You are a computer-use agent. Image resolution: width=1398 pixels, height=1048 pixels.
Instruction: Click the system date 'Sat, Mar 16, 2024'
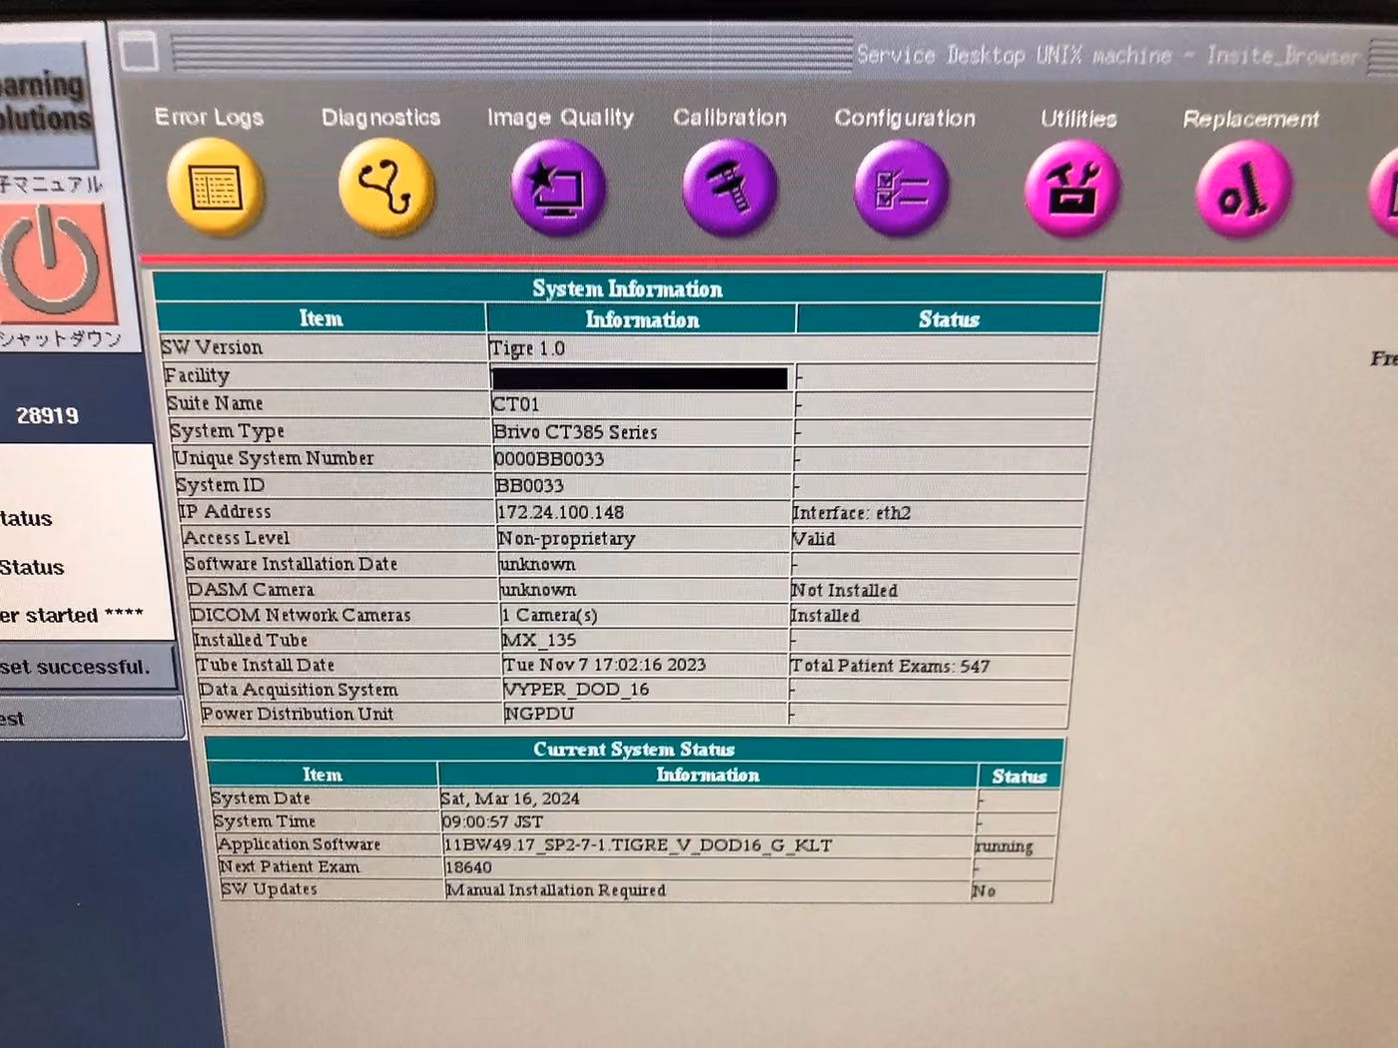[x=509, y=798]
